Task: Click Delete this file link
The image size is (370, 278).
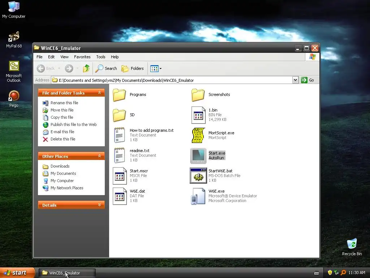Action: 63,139
